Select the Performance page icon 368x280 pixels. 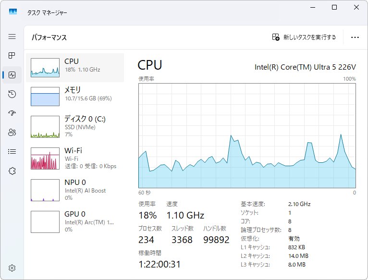[12, 75]
